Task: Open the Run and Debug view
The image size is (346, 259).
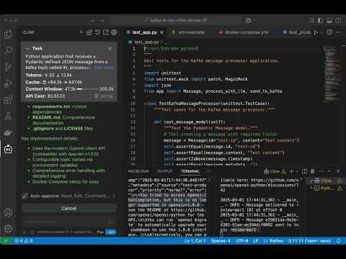Action: tap(8, 83)
